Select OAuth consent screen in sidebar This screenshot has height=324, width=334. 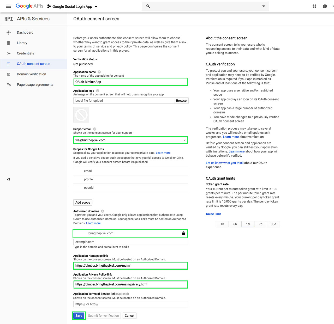point(33,64)
